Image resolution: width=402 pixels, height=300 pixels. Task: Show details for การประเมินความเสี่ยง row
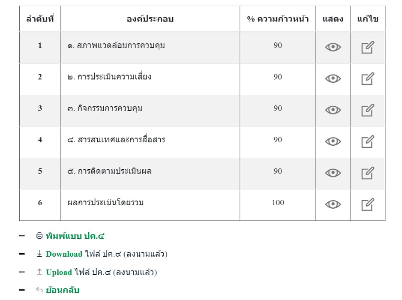point(333,79)
